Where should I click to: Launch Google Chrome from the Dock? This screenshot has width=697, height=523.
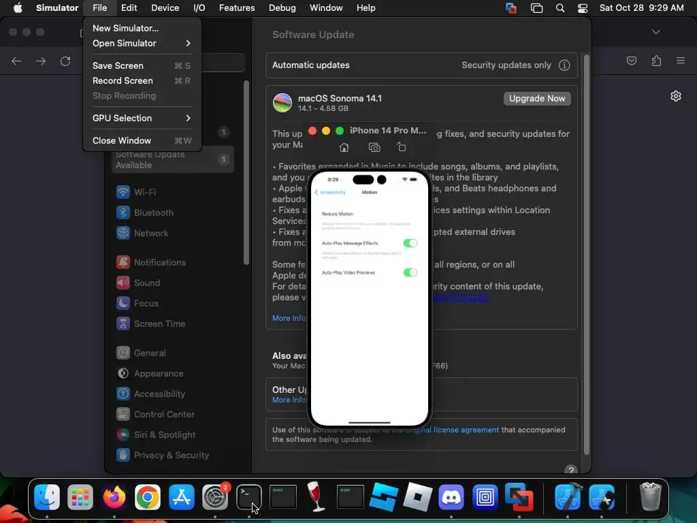(148, 496)
